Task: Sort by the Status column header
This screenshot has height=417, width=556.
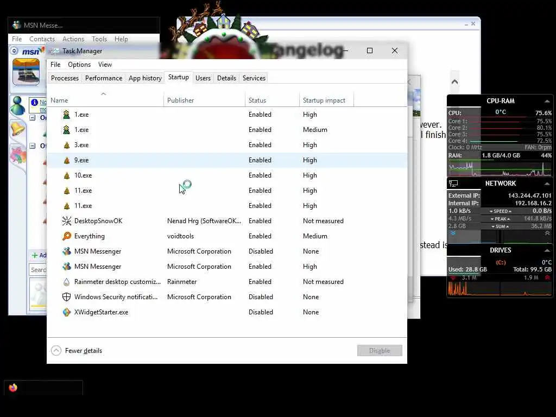Action: point(273,100)
